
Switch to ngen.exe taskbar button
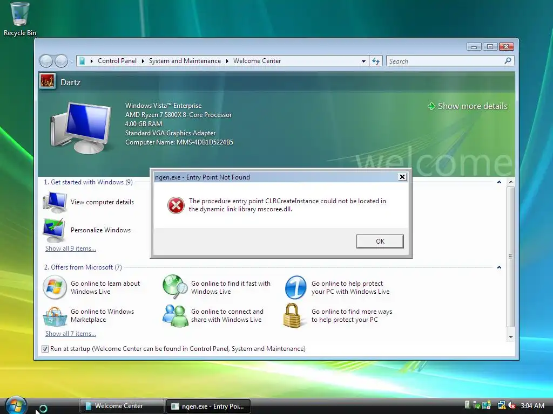tap(208, 406)
